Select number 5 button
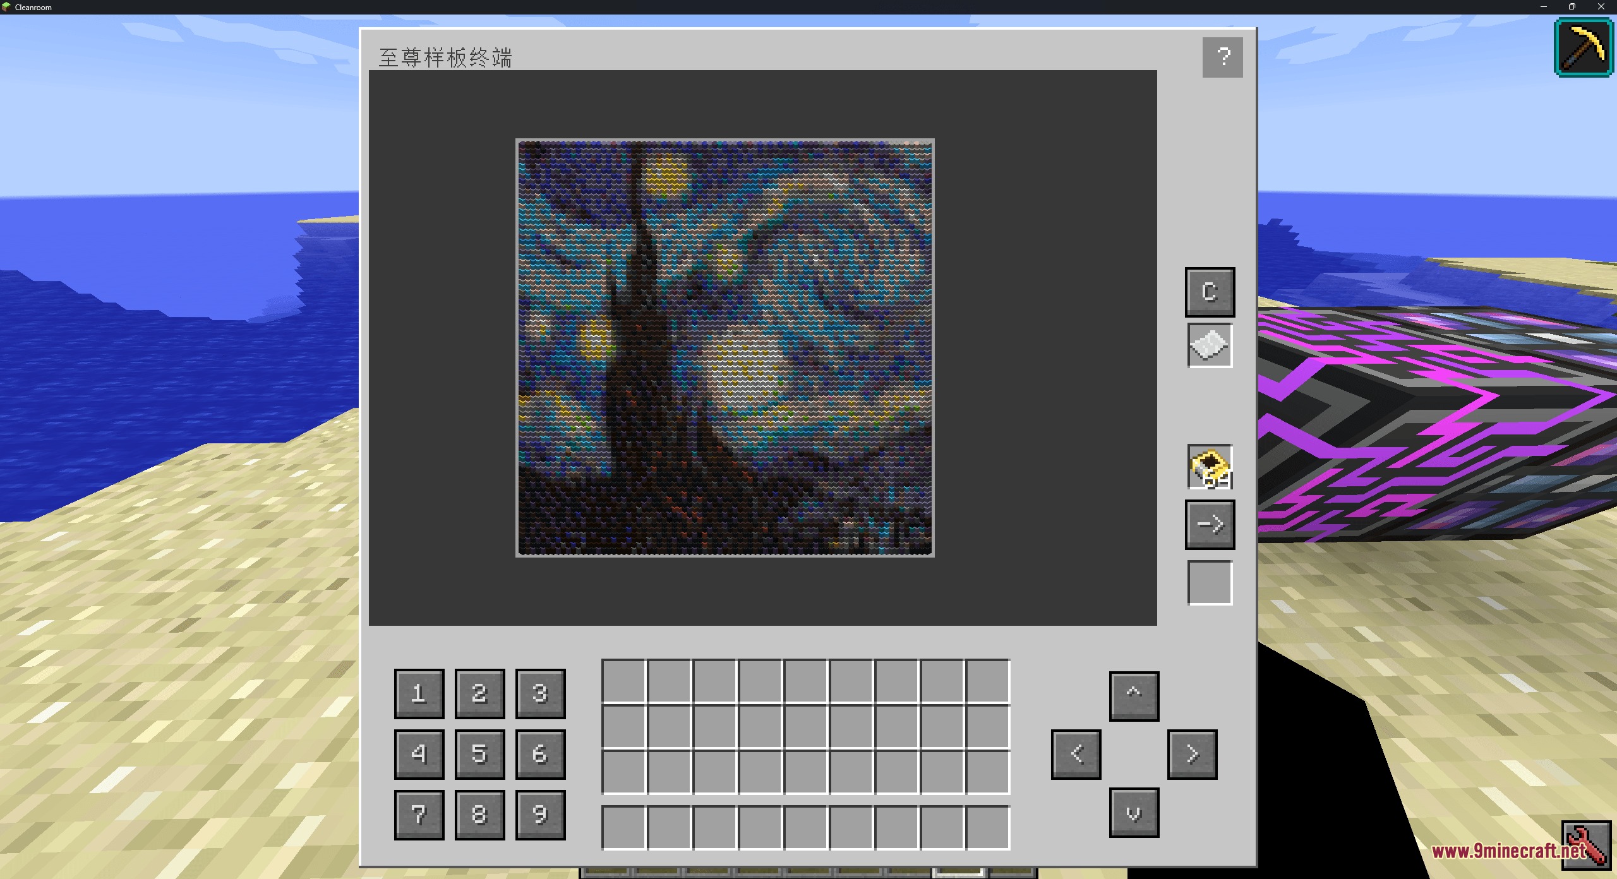The image size is (1617, 879). (x=479, y=754)
